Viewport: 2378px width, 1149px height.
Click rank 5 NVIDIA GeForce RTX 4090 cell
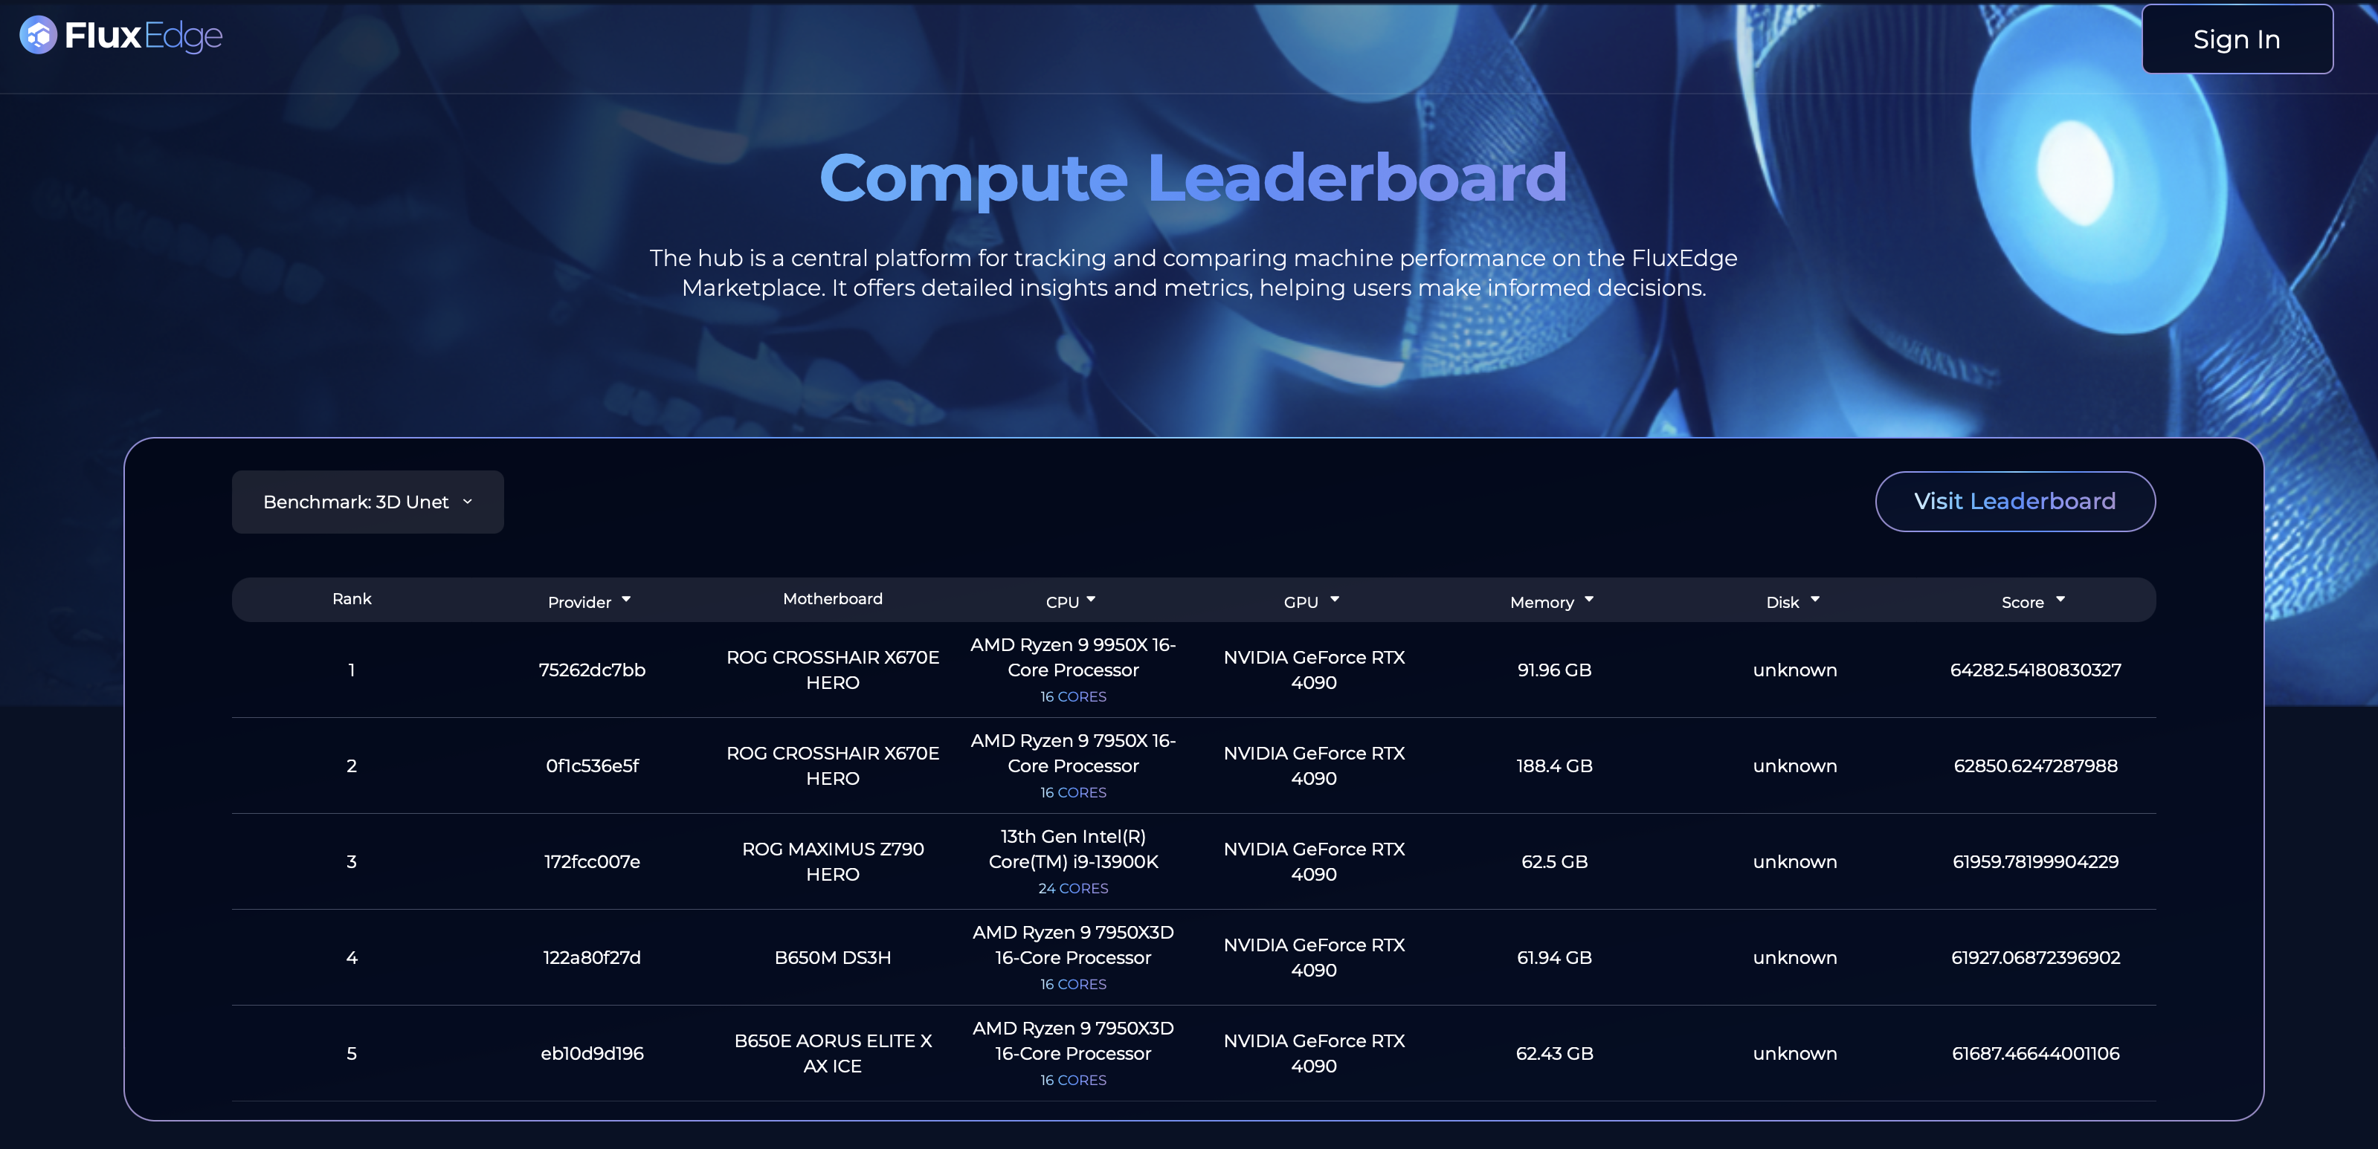tap(1314, 1054)
